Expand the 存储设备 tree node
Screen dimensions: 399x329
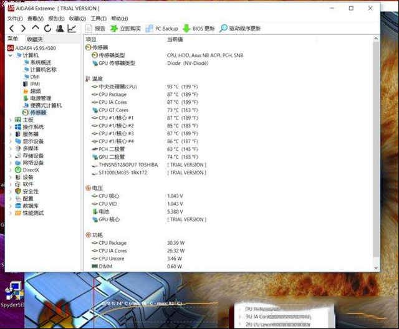click(11, 156)
